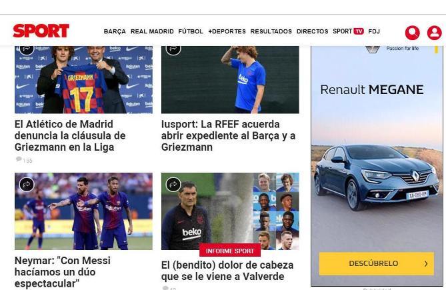
Task: Expand the +DEPORTES menu
Action: (x=227, y=31)
